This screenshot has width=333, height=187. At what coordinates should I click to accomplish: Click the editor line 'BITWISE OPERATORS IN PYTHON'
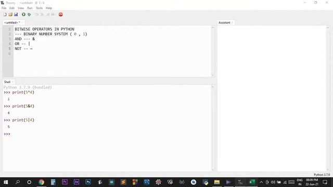[x=44, y=29]
